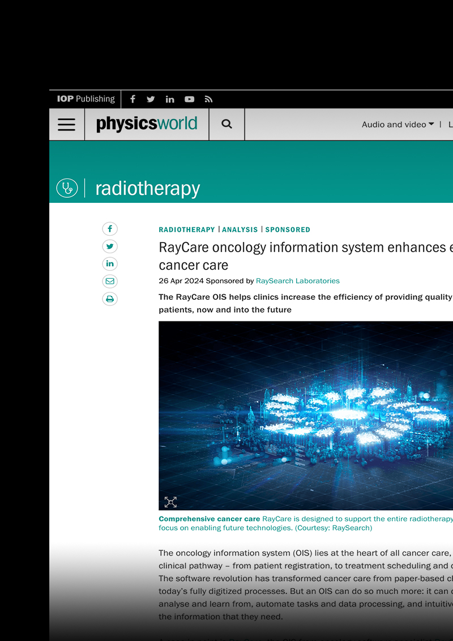
Task: Open the hamburger navigation menu
Action: (x=67, y=125)
